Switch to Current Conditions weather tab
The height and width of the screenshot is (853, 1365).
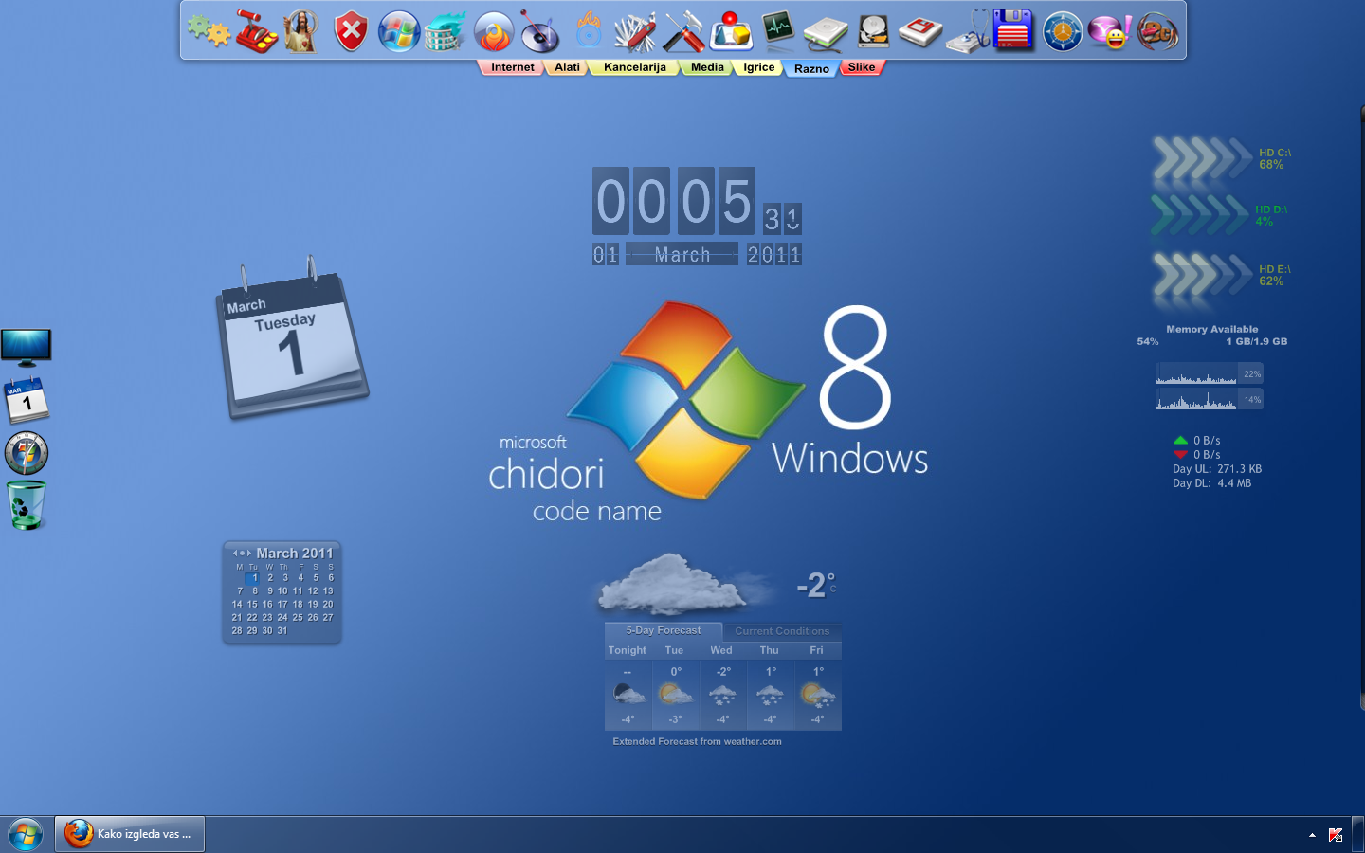coord(781,631)
